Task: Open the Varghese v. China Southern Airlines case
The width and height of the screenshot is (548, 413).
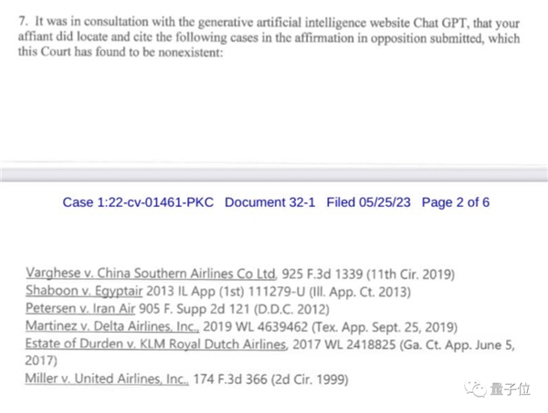Action: 152,273
